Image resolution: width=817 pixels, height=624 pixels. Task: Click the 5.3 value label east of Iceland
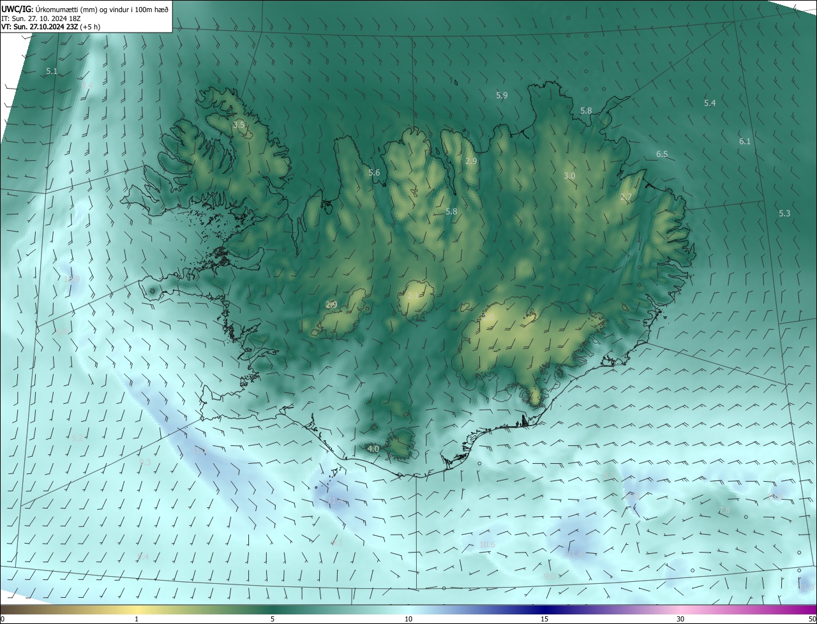(784, 213)
